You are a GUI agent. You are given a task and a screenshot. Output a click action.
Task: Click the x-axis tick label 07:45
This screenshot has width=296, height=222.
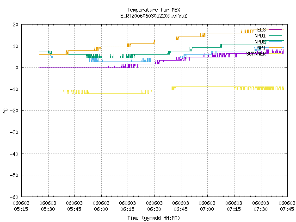click(x=287, y=209)
